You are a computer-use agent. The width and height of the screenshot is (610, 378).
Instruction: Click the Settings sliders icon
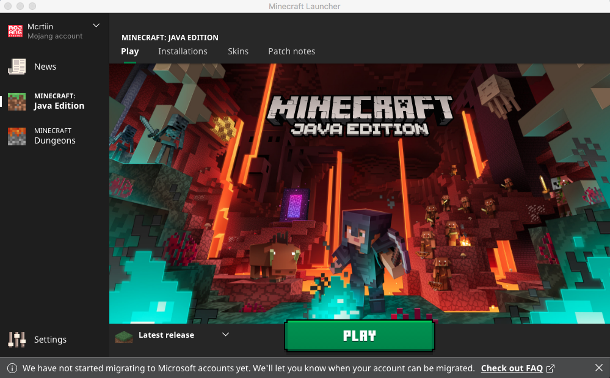[x=16, y=340]
